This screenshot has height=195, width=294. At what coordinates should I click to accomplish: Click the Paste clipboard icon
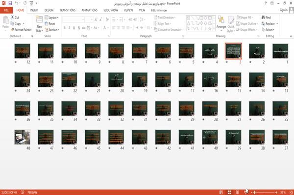5,20
